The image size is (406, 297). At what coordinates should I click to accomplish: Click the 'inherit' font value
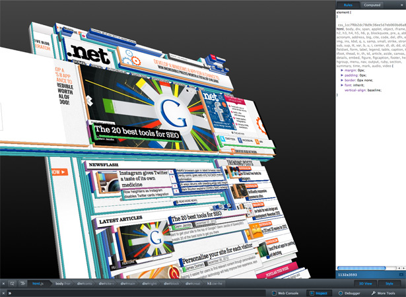tap(358, 85)
